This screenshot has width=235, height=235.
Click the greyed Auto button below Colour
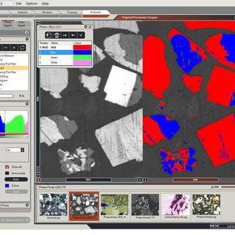(16, 192)
